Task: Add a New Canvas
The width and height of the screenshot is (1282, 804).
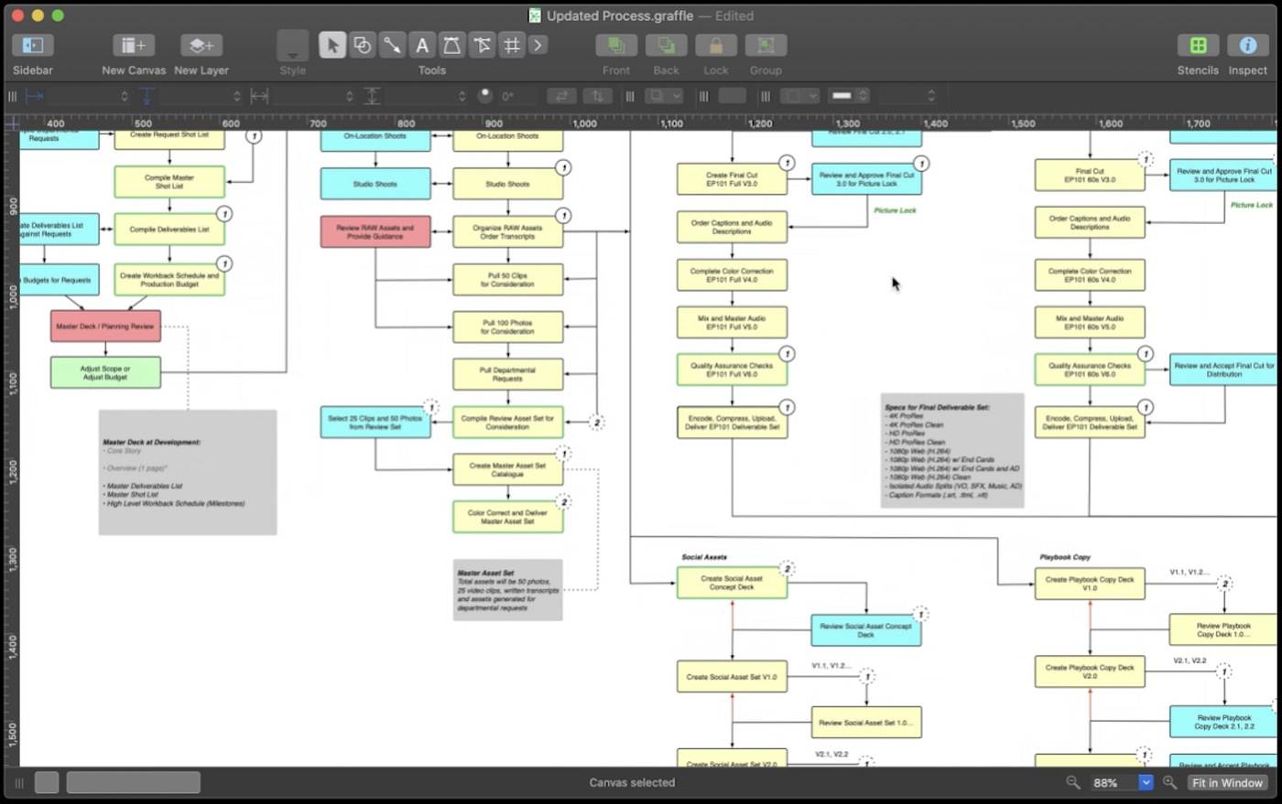Action: [x=134, y=46]
